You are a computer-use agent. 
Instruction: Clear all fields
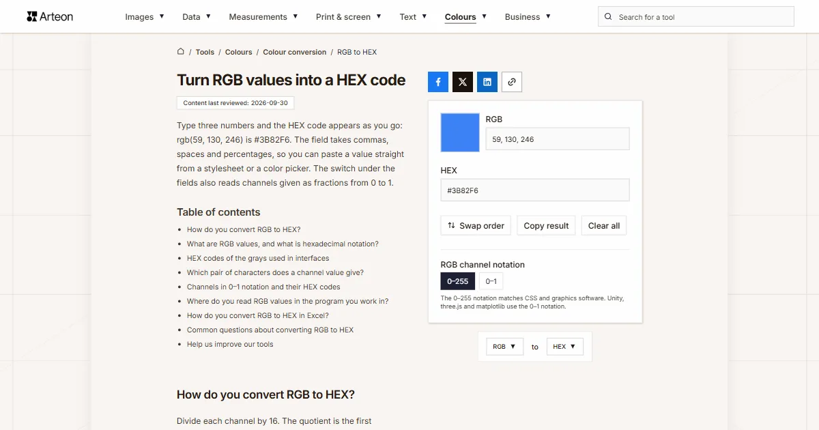(x=604, y=226)
